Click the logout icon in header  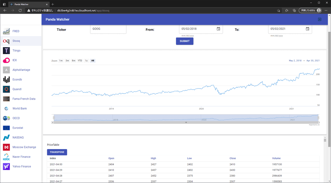(319, 20)
